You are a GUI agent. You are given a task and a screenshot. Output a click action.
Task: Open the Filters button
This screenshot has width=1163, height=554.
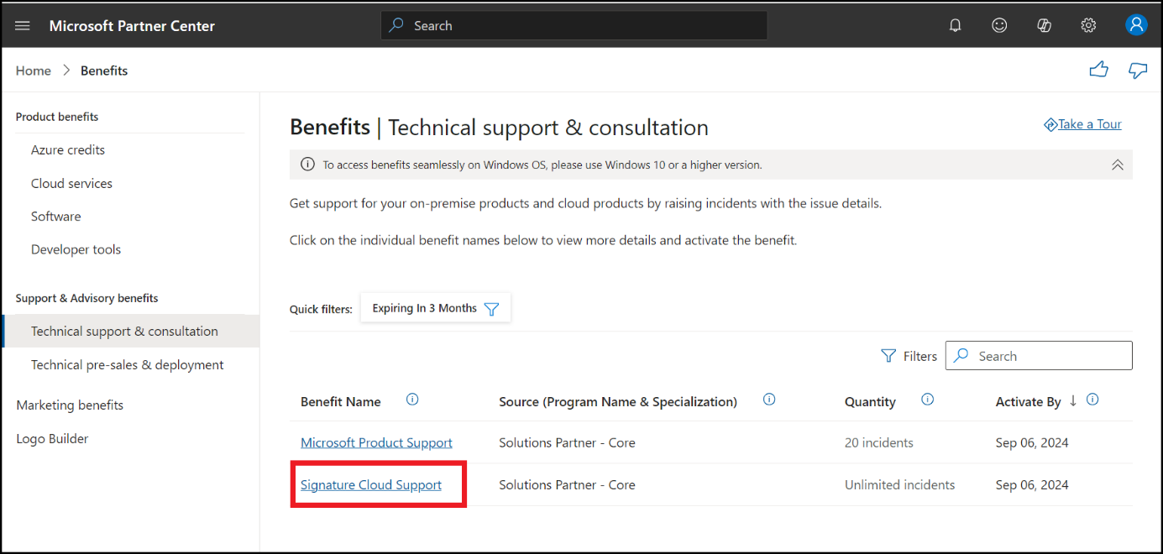point(909,356)
